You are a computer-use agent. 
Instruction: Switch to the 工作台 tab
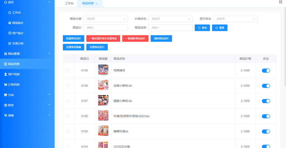(69, 3)
